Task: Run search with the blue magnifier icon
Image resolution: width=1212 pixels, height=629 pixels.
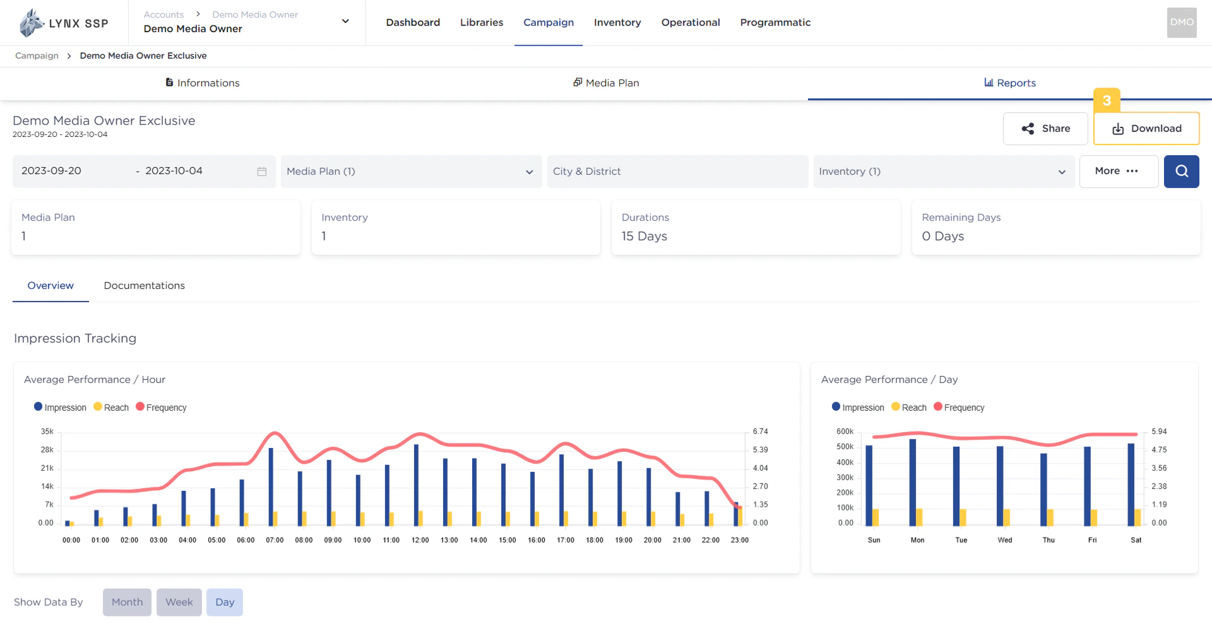Action: 1181,171
